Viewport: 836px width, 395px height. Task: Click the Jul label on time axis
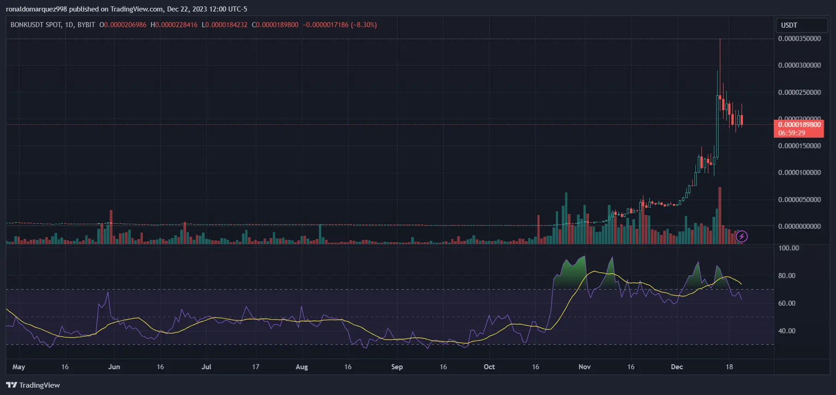click(206, 367)
